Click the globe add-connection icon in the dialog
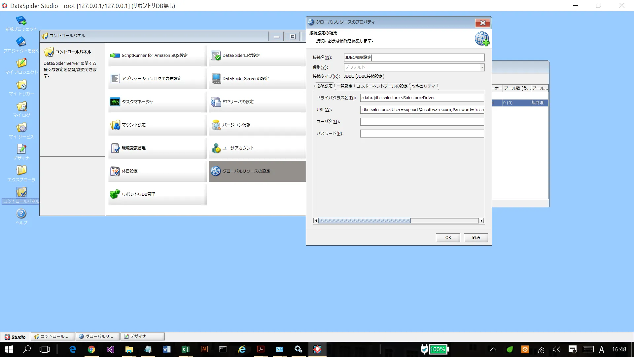This screenshot has height=357, width=634. pyautogui.click(x=482, y=39)
